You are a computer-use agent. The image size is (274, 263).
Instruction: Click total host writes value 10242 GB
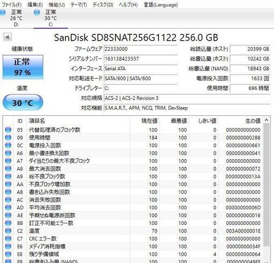click(x=250, y=59)
